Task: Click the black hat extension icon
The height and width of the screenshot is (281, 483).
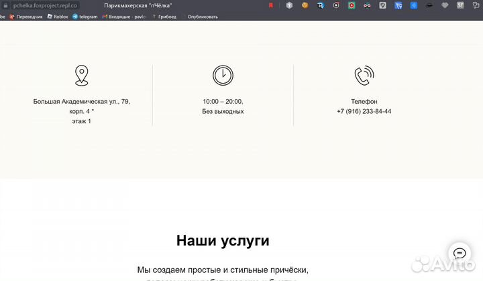Action: (x=429, y=5)
